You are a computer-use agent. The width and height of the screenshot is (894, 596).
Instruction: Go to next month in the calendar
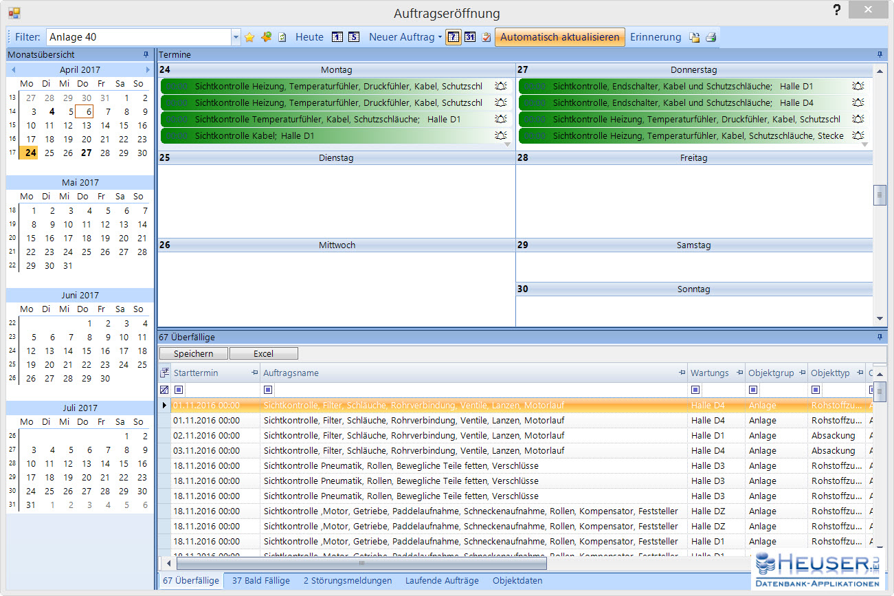pos(147,70)
